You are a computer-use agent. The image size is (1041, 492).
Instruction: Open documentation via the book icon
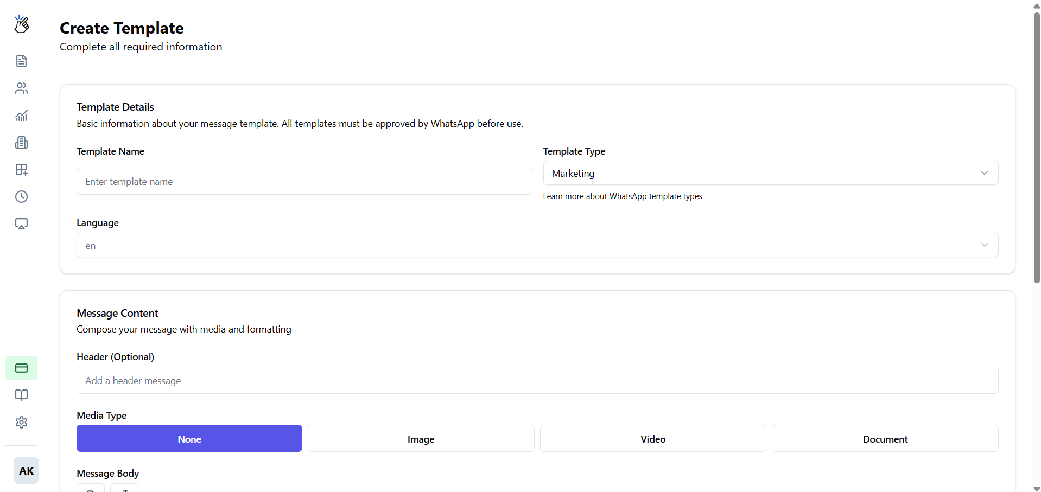[x=21, y=395]
